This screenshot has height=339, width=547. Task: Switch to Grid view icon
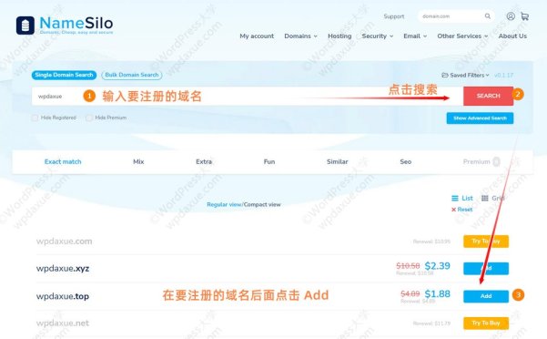coord(485,199)
